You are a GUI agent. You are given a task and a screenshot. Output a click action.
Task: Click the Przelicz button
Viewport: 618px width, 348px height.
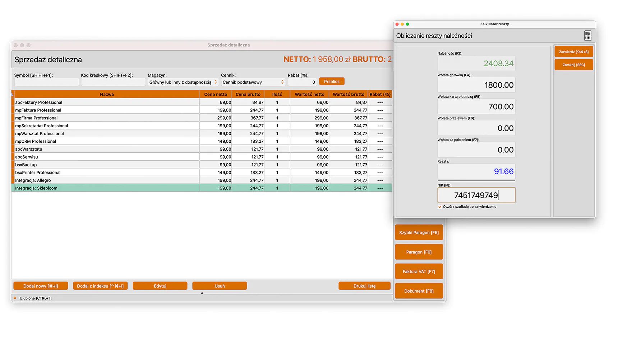point(332,82)
